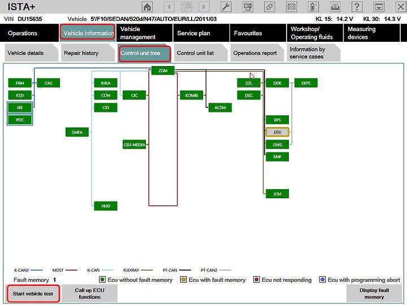Select the IHKA control unit node
Screen dimensions: 407x305
pos(106,83)
